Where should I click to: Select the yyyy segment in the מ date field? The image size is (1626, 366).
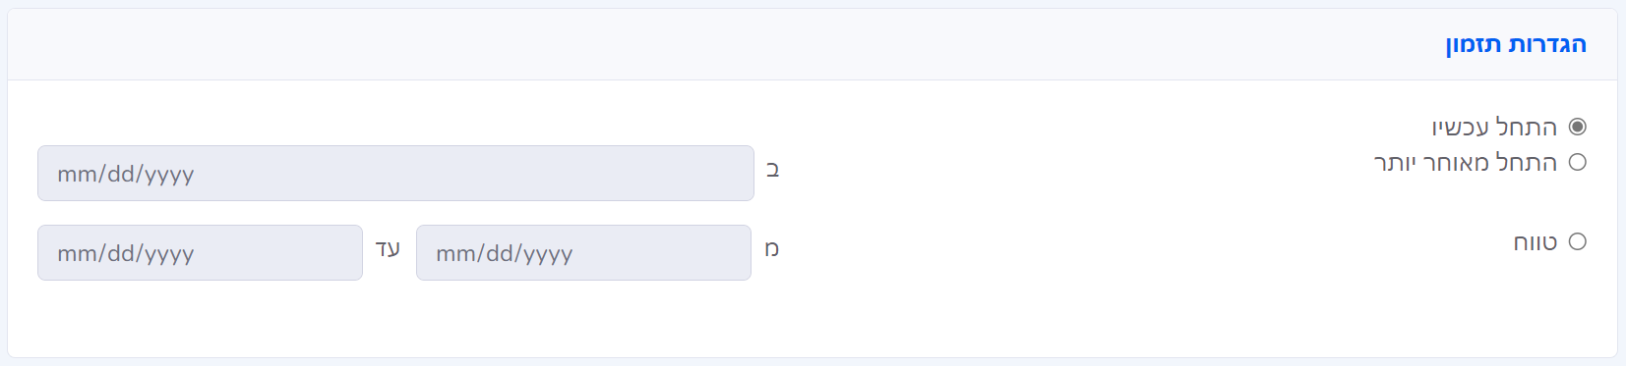click(x=548, y=255)
